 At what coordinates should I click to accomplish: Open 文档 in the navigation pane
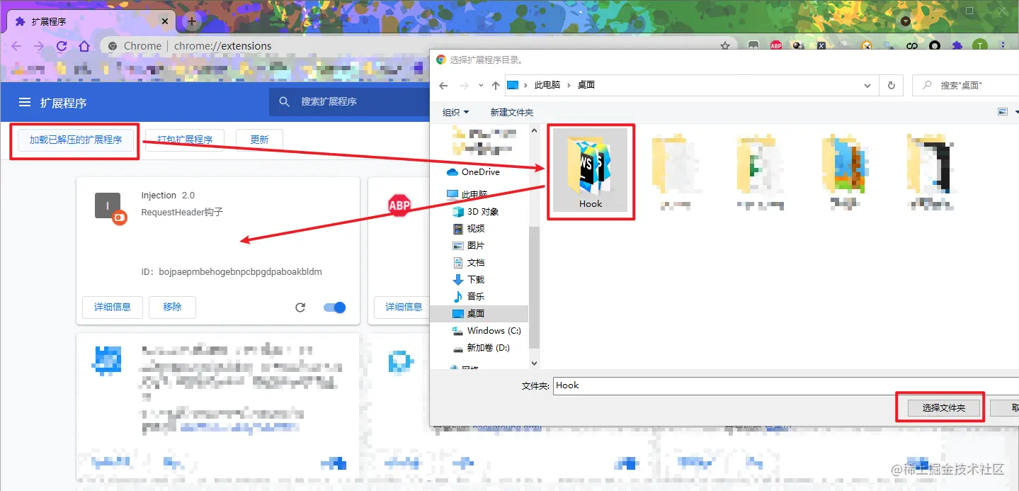469,262
